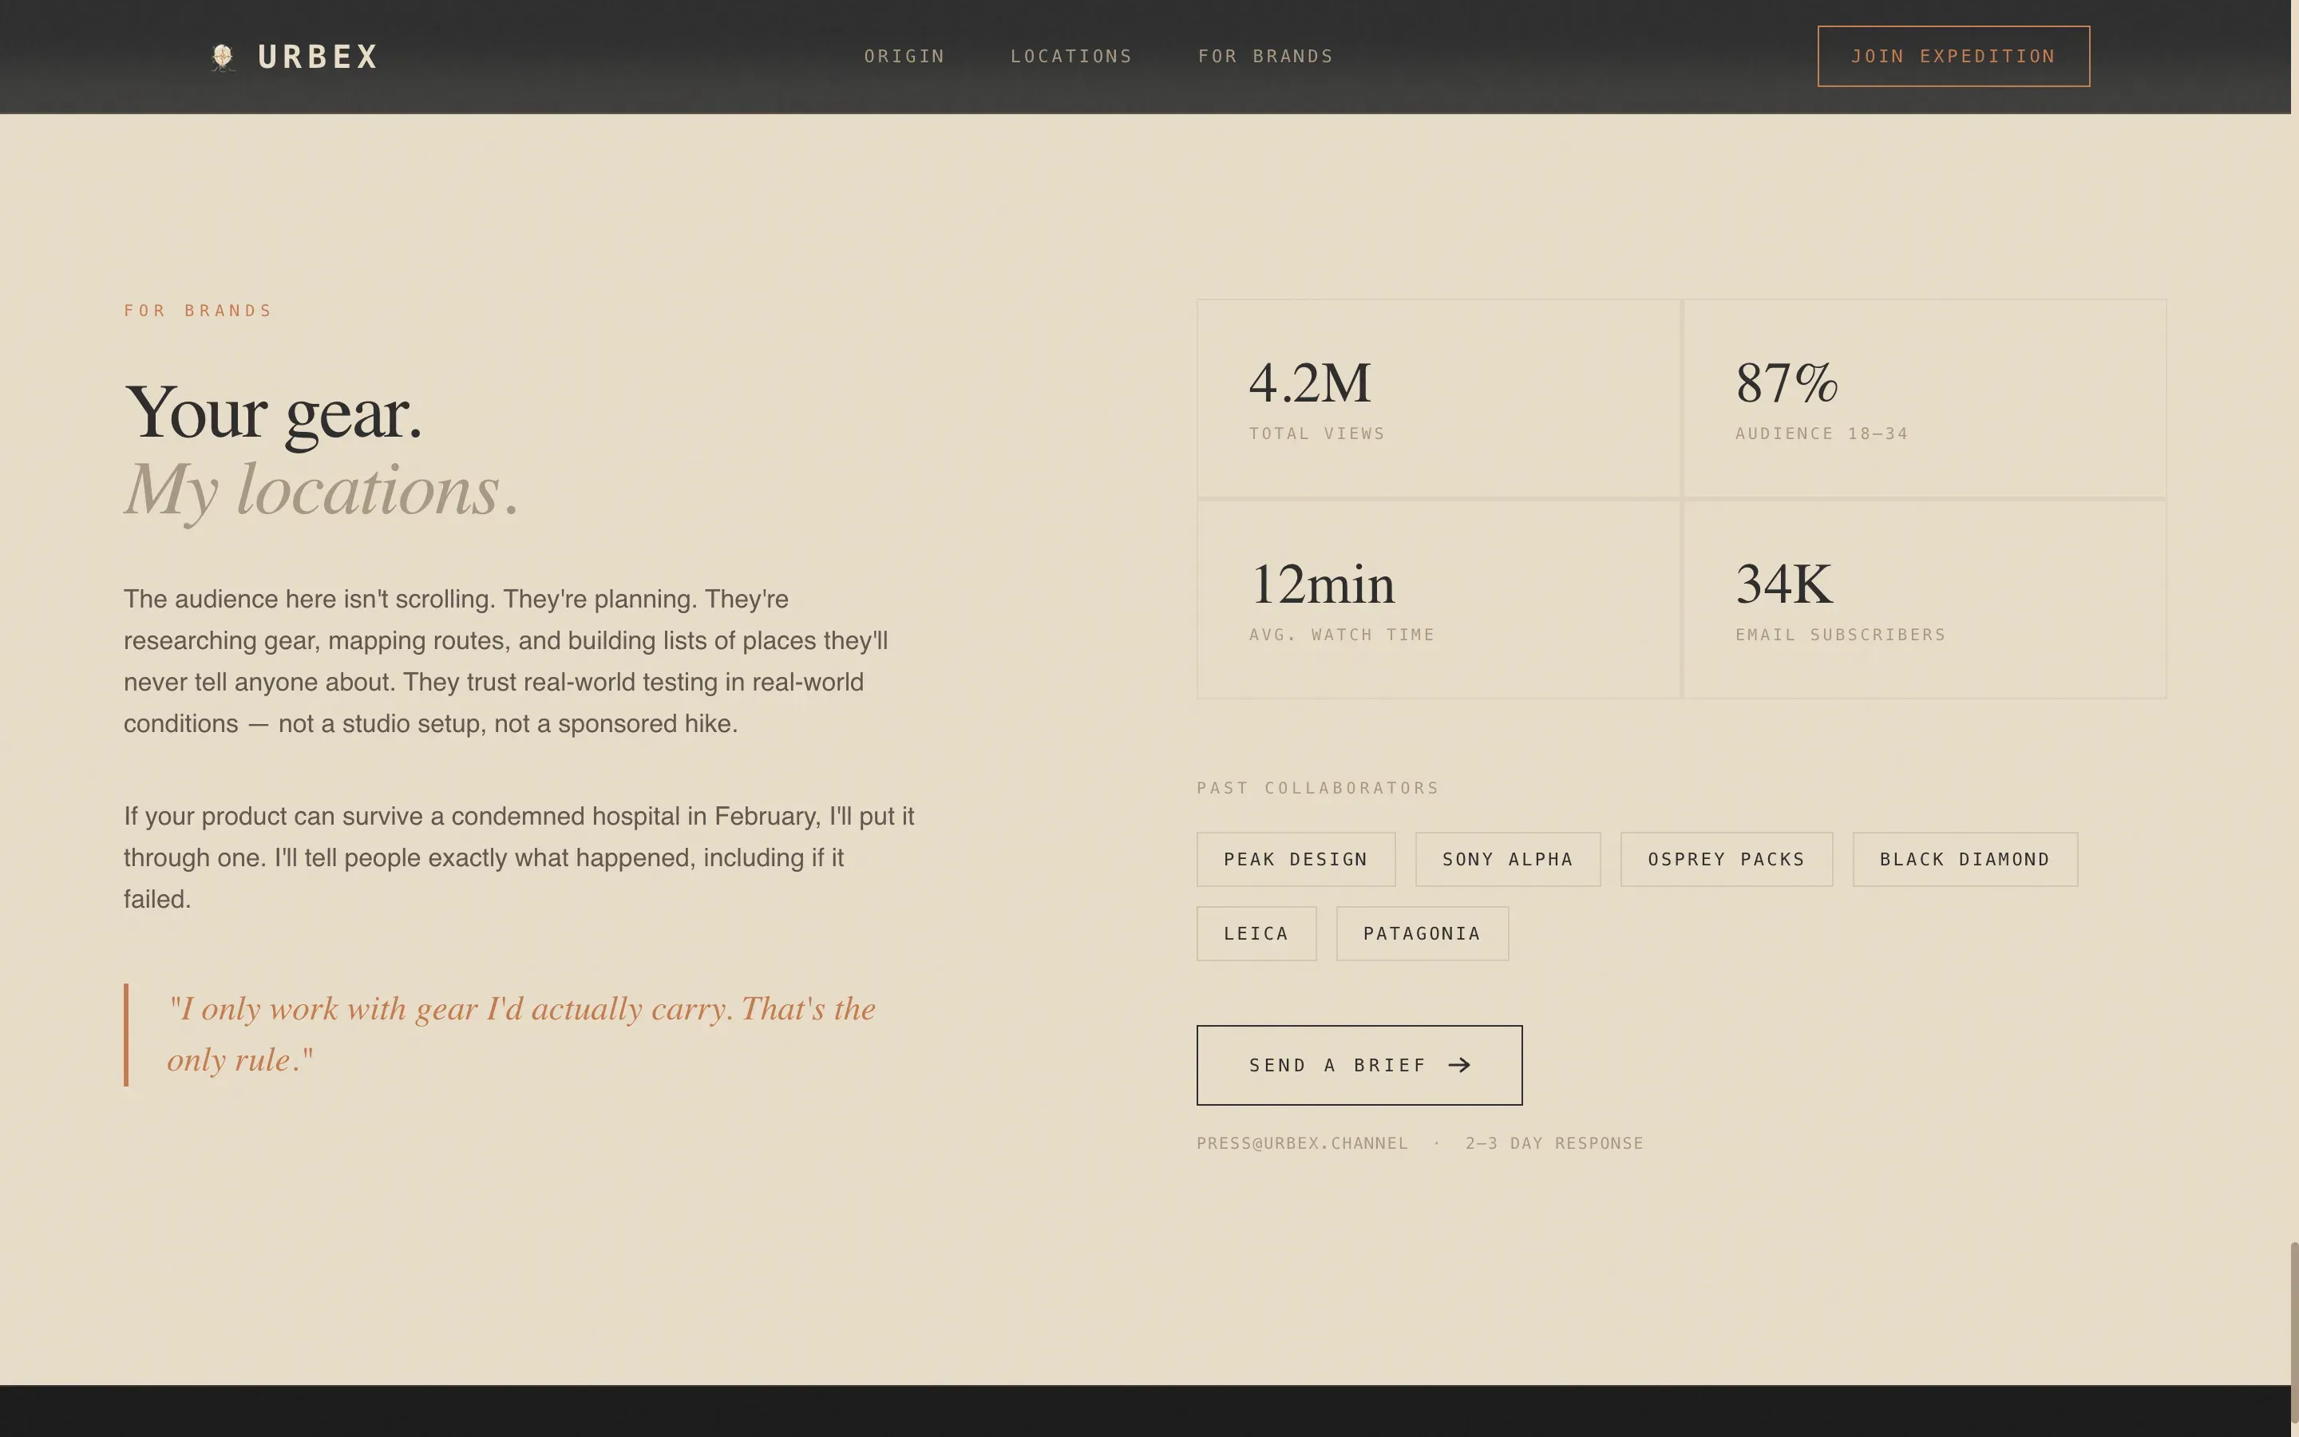Viewport: 2299px width, 1437px height.
Task: Click the '2–3 DAY RESPONSE' text
Action: 1553,1143
